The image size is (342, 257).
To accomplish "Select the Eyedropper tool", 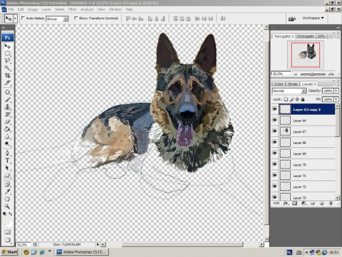I will coord(7,192).
